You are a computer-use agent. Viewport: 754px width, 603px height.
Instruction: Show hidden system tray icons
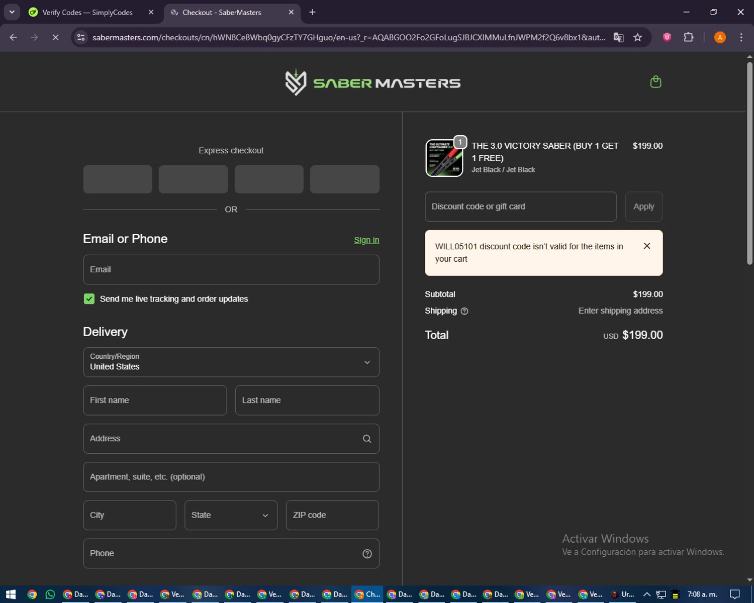[647, 594]
